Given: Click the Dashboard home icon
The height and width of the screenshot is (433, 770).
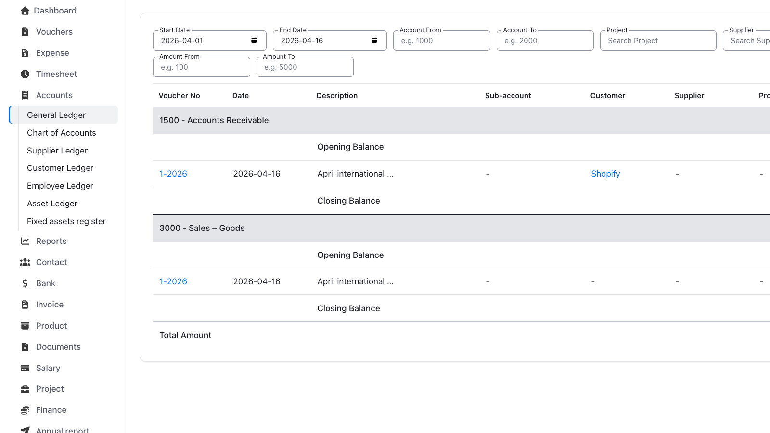Looking at the screenshot, I should coord(25,11).
